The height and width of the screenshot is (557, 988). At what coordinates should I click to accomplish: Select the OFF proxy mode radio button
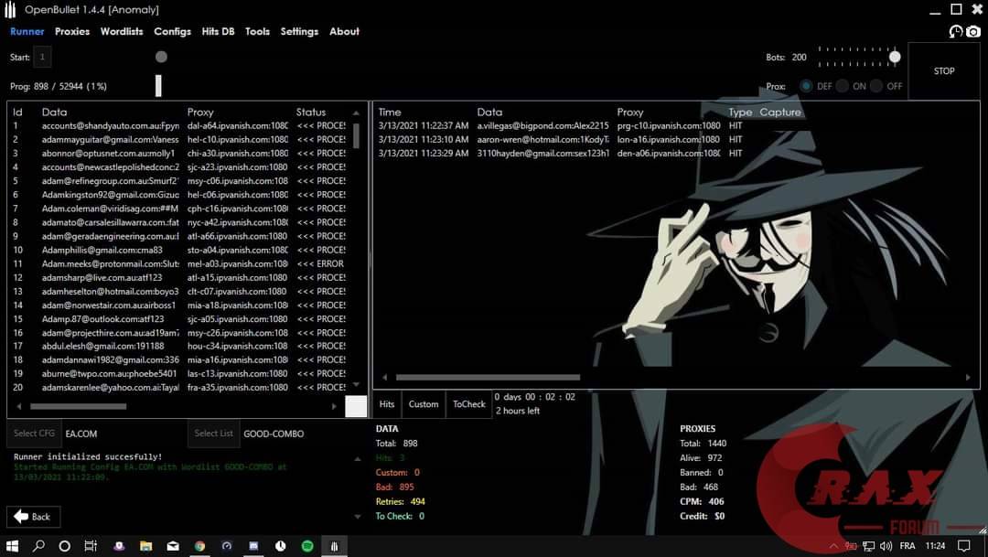[x=876, y=86]
